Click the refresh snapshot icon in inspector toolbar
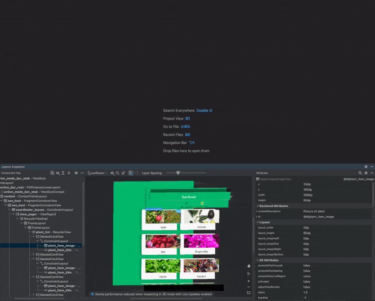Image resolution: width=375 pixels, height=301 pixels. coord(137,173)
